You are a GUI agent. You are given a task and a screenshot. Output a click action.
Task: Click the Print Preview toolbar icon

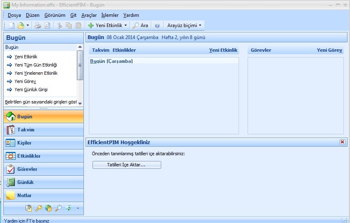(47, 25)
